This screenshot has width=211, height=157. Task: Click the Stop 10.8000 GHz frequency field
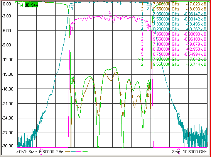click(189, 152)
